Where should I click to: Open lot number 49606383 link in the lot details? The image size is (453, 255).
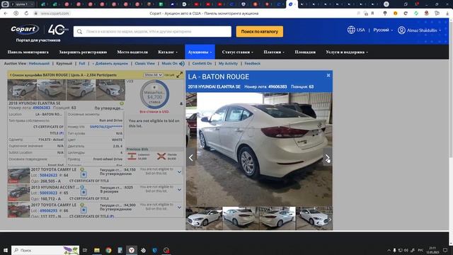coord(41,108)
